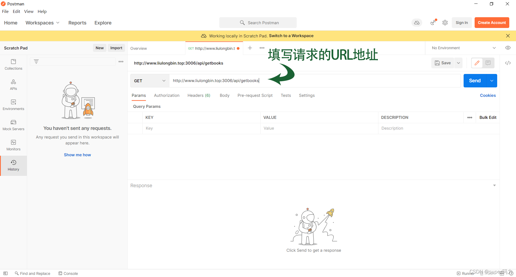
Task: Expand the Send button options arrow
Action: coord(492,81)
